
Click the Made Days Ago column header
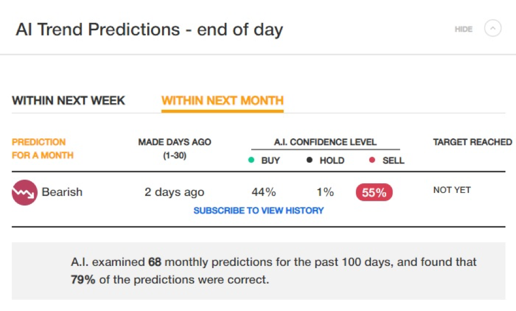point(175,148)
